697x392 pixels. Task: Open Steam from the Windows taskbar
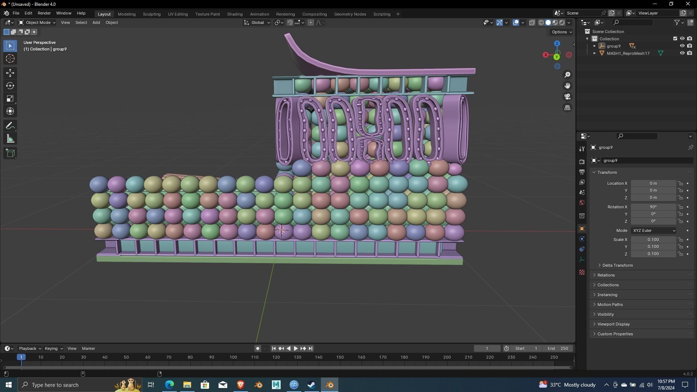click(x=311, y=385)
